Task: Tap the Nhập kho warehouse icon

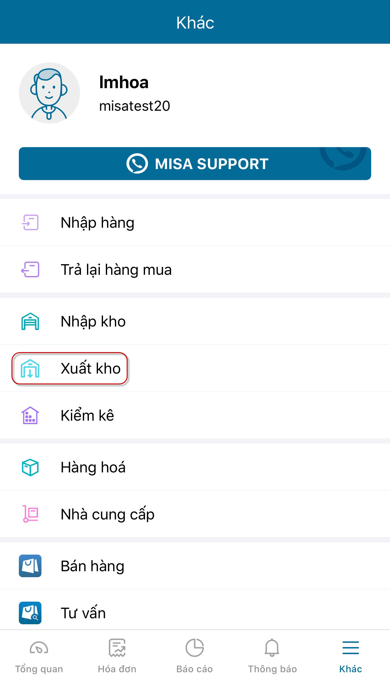Action: (30, 322)
